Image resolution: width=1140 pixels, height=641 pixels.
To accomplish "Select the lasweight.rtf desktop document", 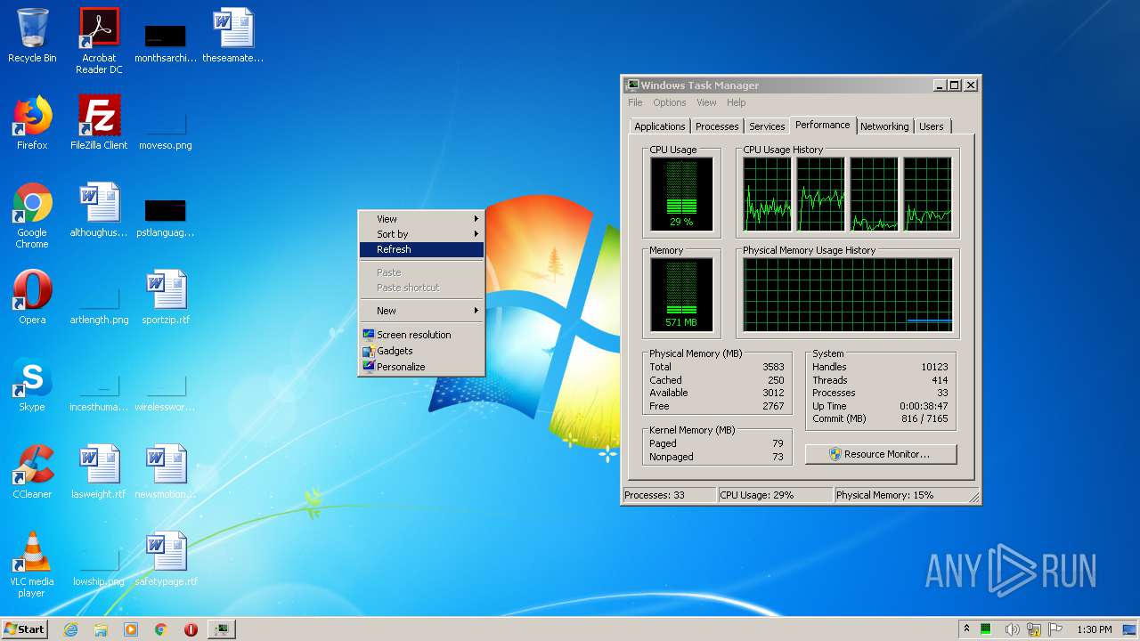I will pos(99,472).
